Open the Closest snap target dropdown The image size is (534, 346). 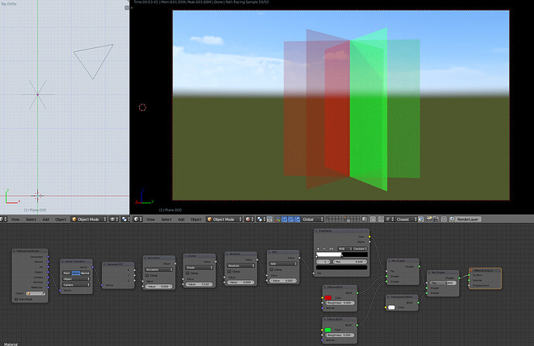pyautogui.click(x=406, y=219)
